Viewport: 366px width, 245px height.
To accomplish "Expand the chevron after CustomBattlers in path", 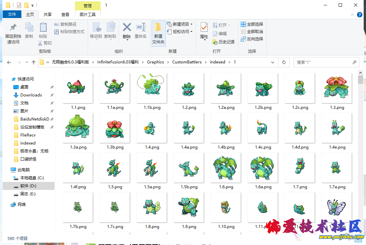I will pos(206,62).
